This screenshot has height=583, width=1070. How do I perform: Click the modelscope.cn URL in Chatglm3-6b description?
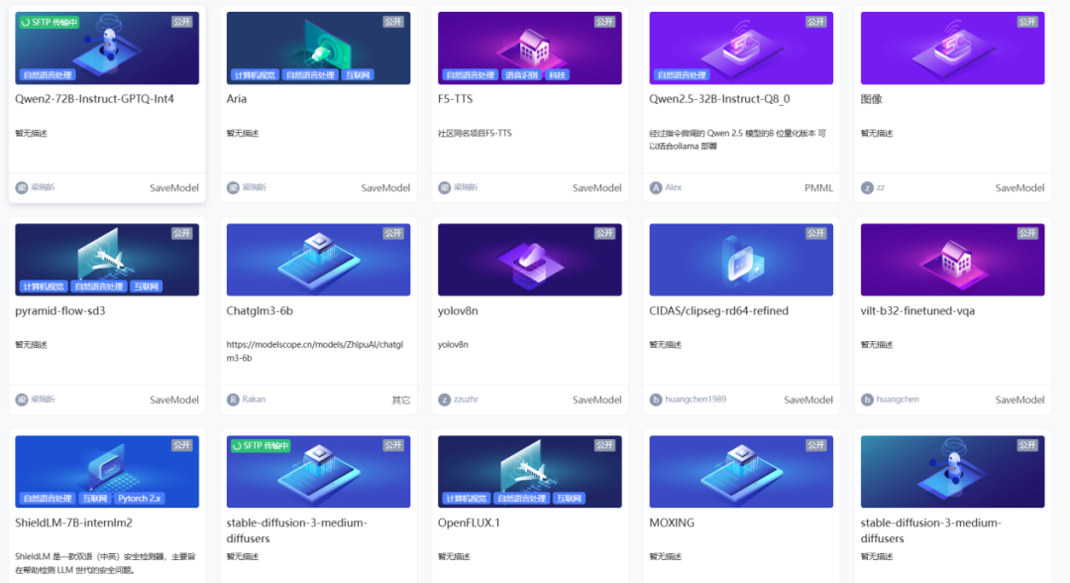coord(315,351)
